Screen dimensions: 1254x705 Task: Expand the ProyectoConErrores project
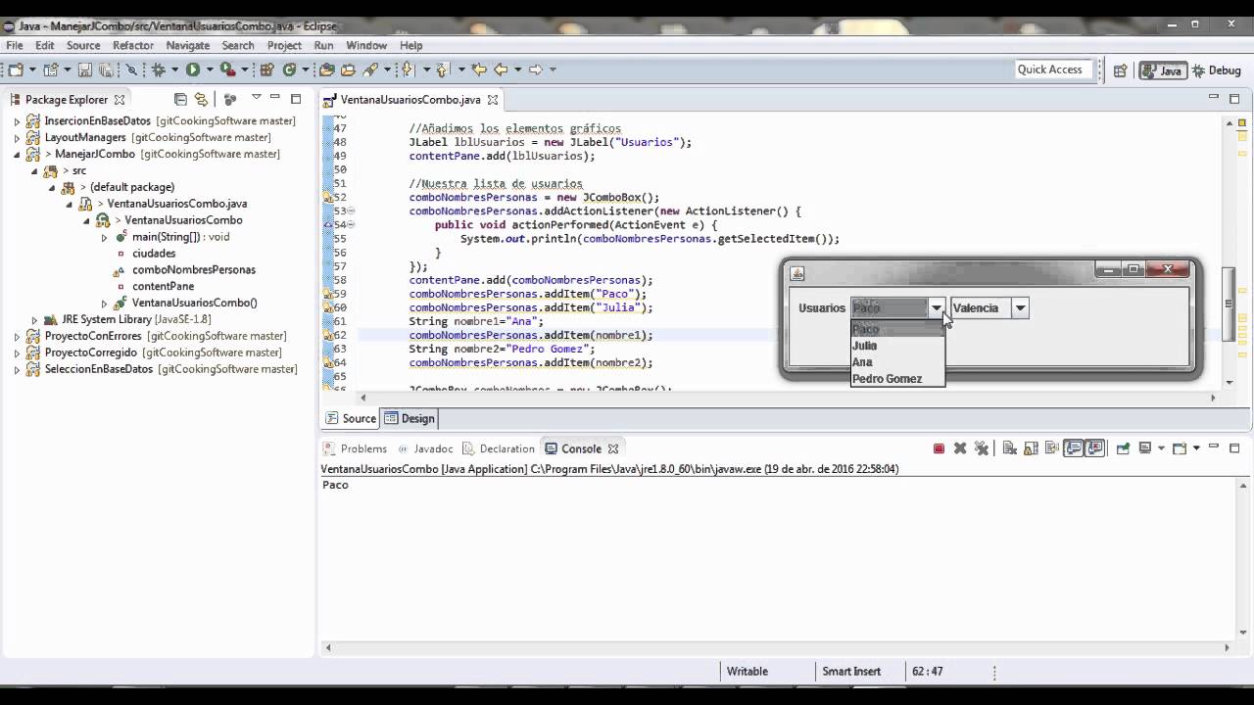(x=17, y=336)
